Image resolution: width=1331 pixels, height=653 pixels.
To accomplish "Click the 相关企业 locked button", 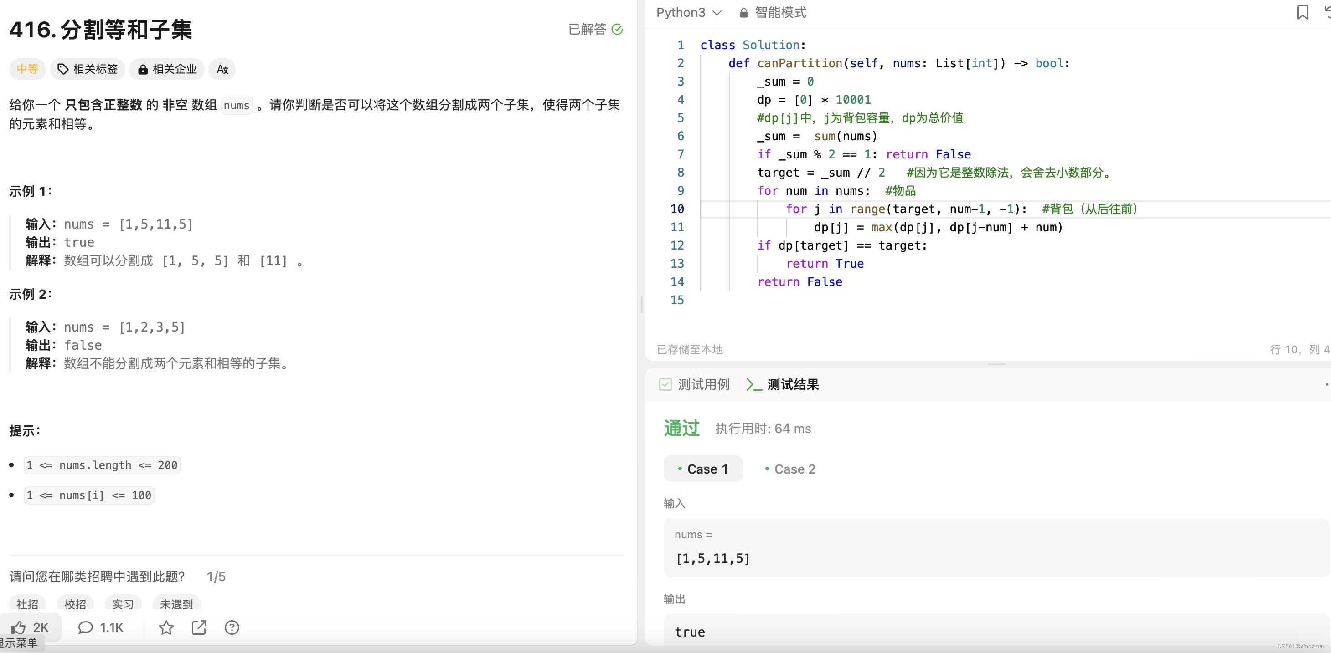I will [x=167, y=69].
